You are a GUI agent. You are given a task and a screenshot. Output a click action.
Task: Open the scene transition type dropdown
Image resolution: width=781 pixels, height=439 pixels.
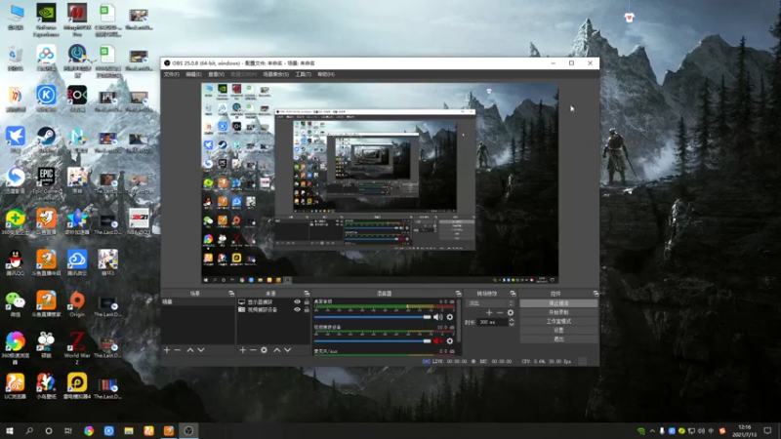pos(490,303)
